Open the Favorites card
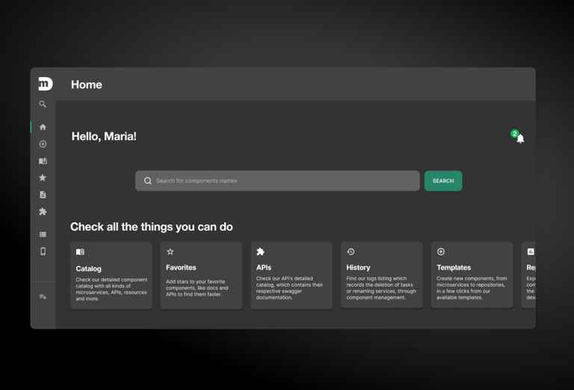 click(201, 275)
